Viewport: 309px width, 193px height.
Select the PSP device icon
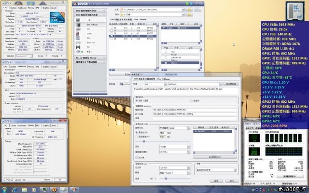click(78, 29)
